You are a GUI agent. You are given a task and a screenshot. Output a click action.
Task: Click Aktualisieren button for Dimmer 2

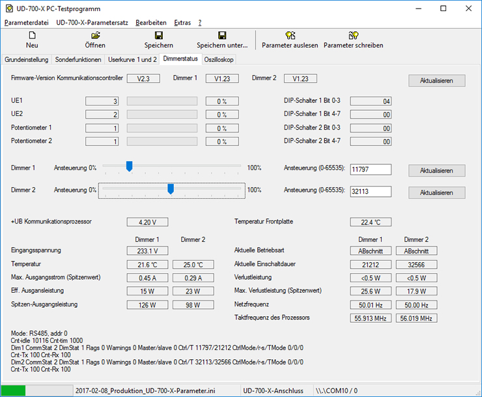point(436,192)
